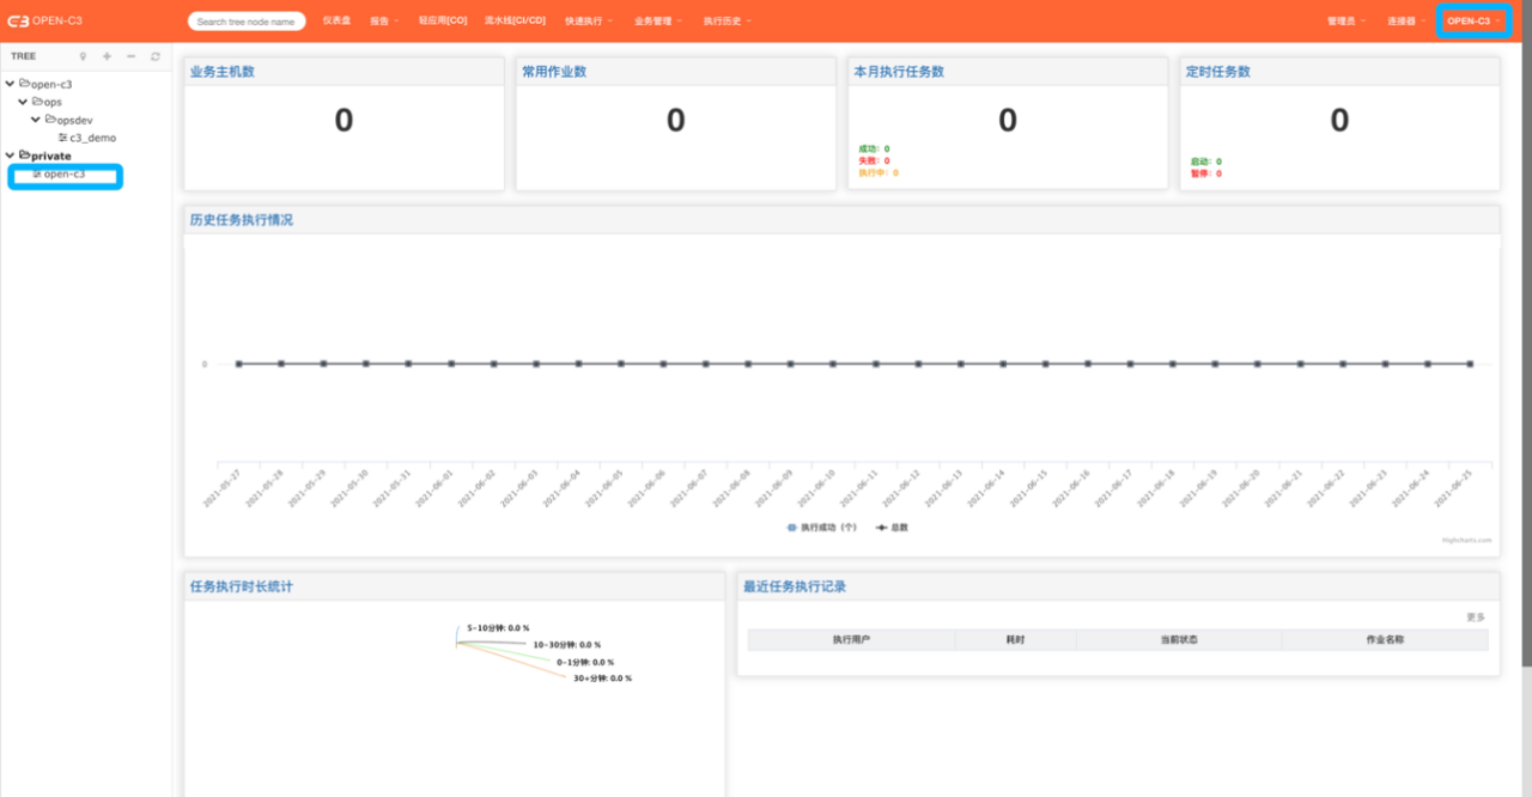Click the locate pin icon in TREE header
This screenshot has height=797, width=1532.
[83, 56]
